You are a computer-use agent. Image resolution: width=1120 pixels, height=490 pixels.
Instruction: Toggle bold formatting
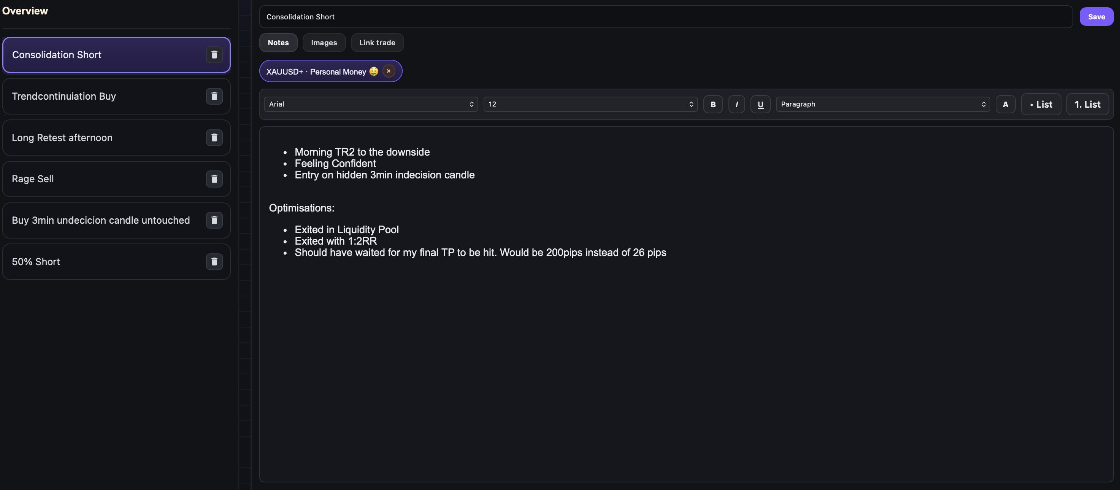pyautogui.click(x=712, y=105)
